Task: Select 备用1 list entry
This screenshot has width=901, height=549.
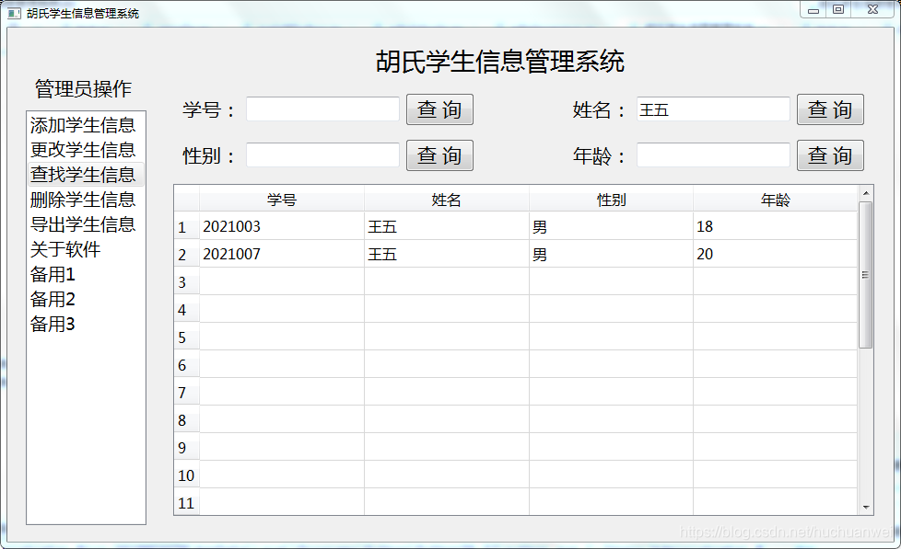Action: click(x=86, y=274)
